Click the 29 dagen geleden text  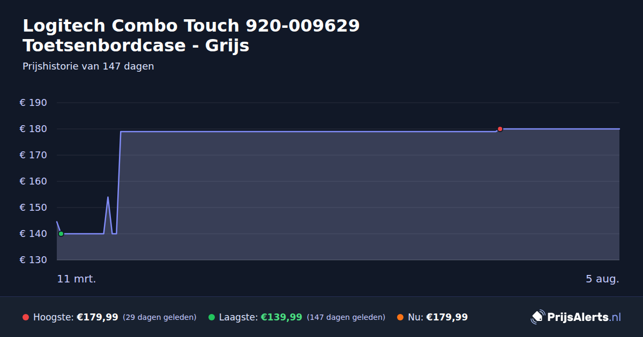point(160,317)
